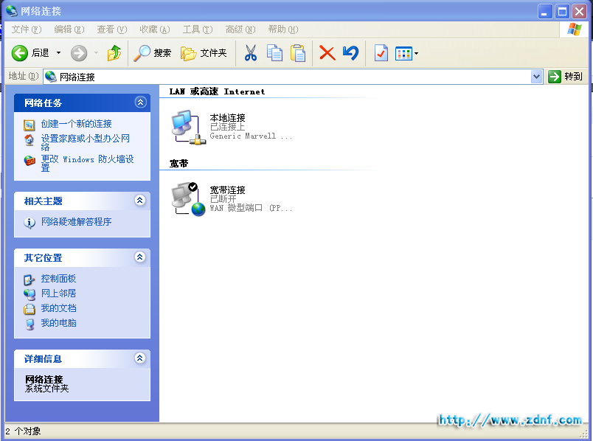
Task: Maximize the 网络连接 window
Action: [562, 12]
